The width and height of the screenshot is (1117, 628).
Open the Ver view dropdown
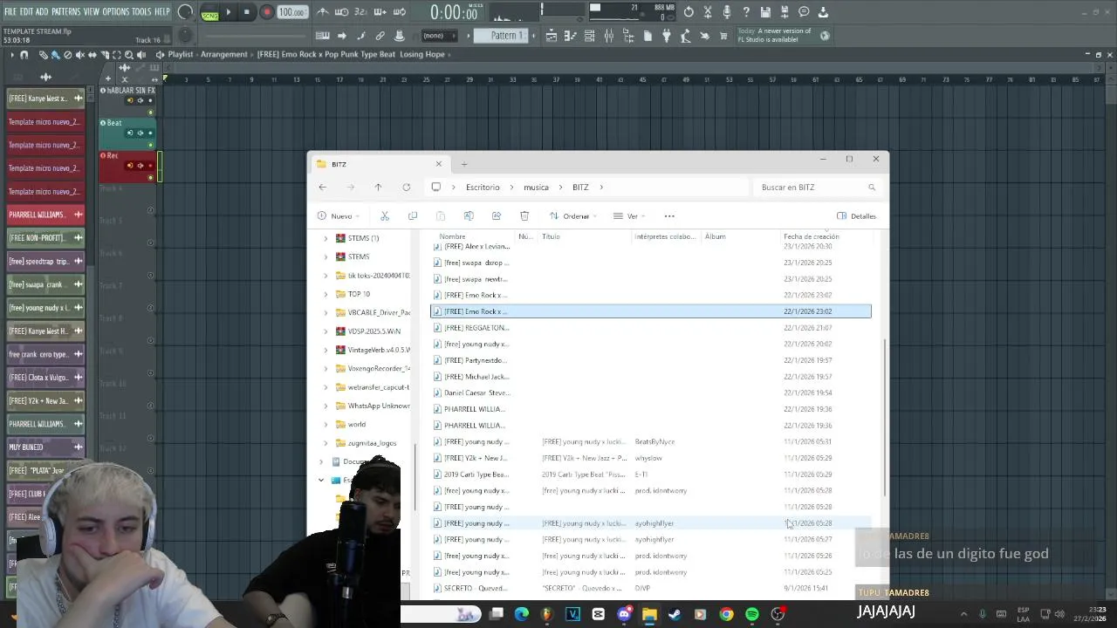coord(630,215)
